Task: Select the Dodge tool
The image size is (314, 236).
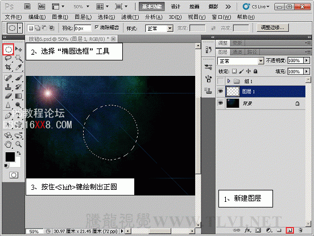Action: [x=18, y=105]
